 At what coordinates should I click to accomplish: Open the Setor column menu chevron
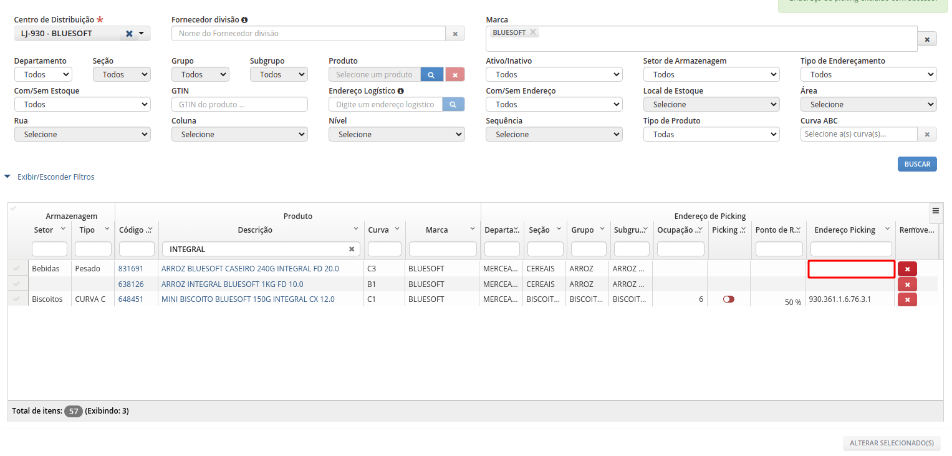click(x=63, y=228)
